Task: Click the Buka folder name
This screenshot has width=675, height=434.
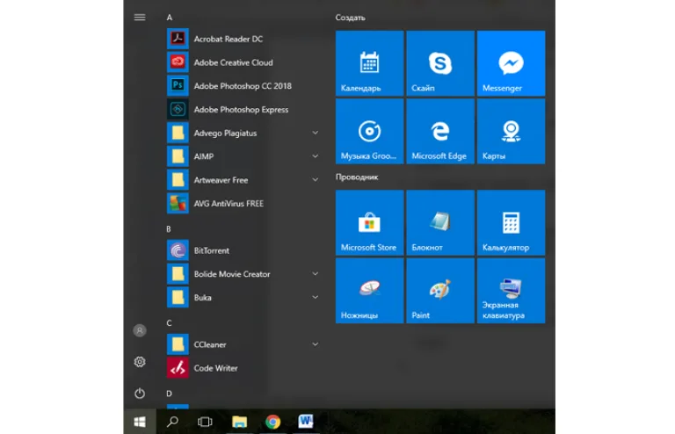Action: coord(202,297)
